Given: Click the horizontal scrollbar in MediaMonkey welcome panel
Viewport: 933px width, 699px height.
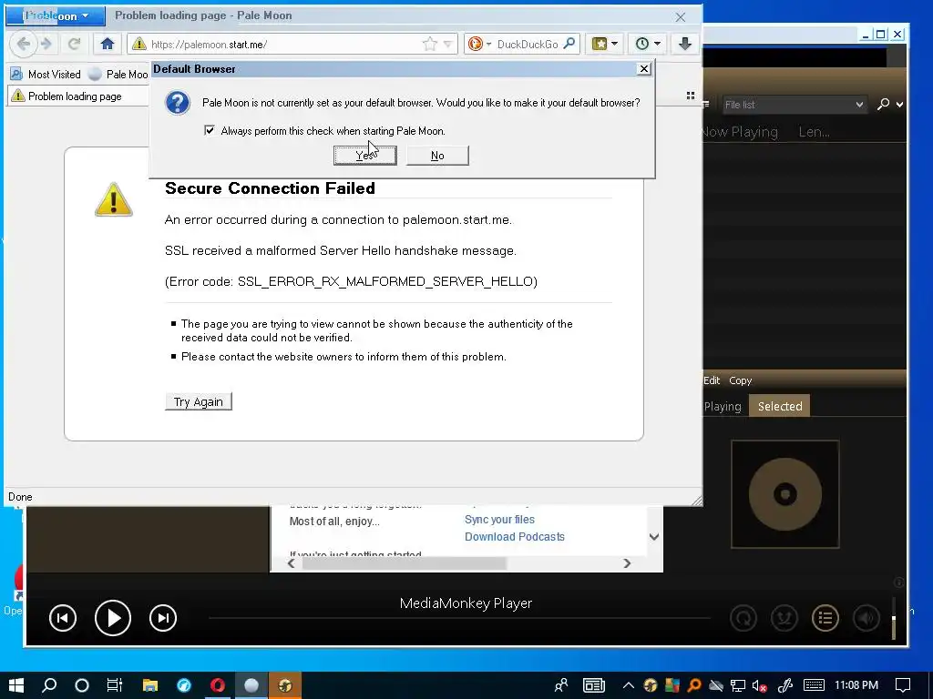Looking at the screenshot, I should (404, 562).
